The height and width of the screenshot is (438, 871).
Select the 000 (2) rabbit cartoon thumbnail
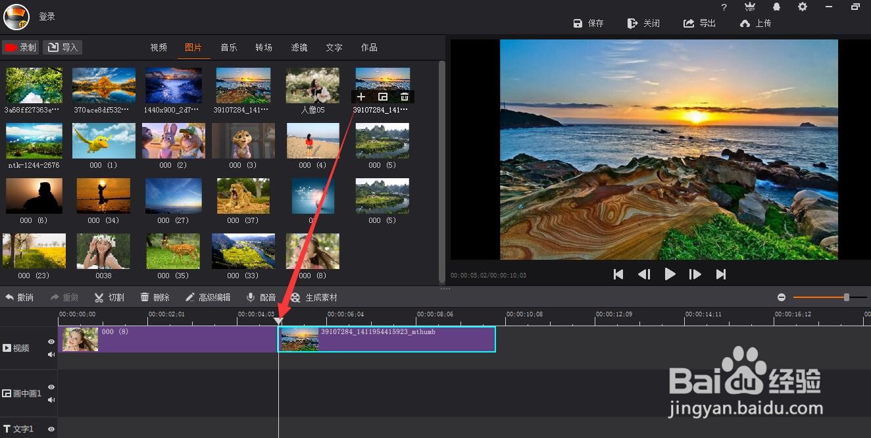click(174, 141)
